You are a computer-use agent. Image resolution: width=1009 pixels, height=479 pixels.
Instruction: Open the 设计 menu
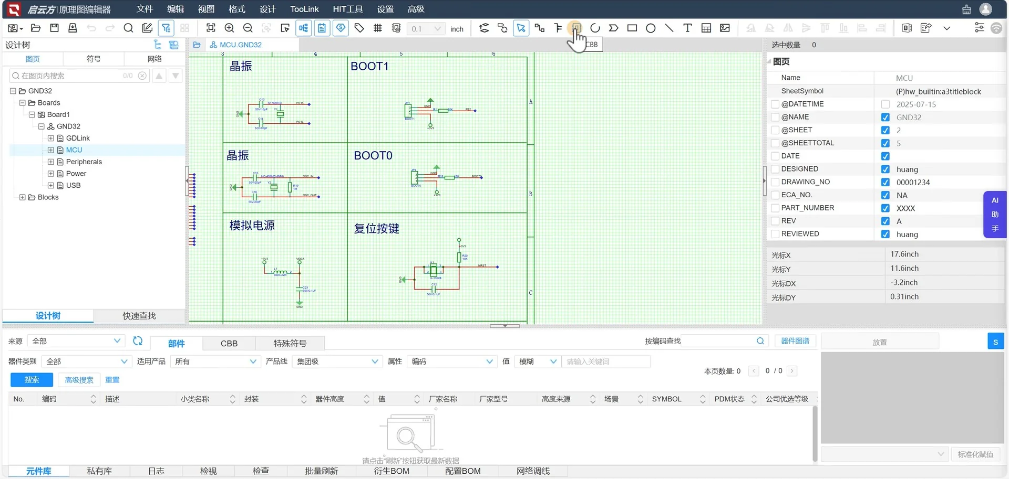coord(267,9)
